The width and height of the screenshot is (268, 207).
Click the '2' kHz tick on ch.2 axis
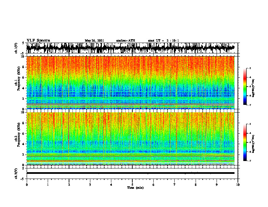(x=23, y=155)
